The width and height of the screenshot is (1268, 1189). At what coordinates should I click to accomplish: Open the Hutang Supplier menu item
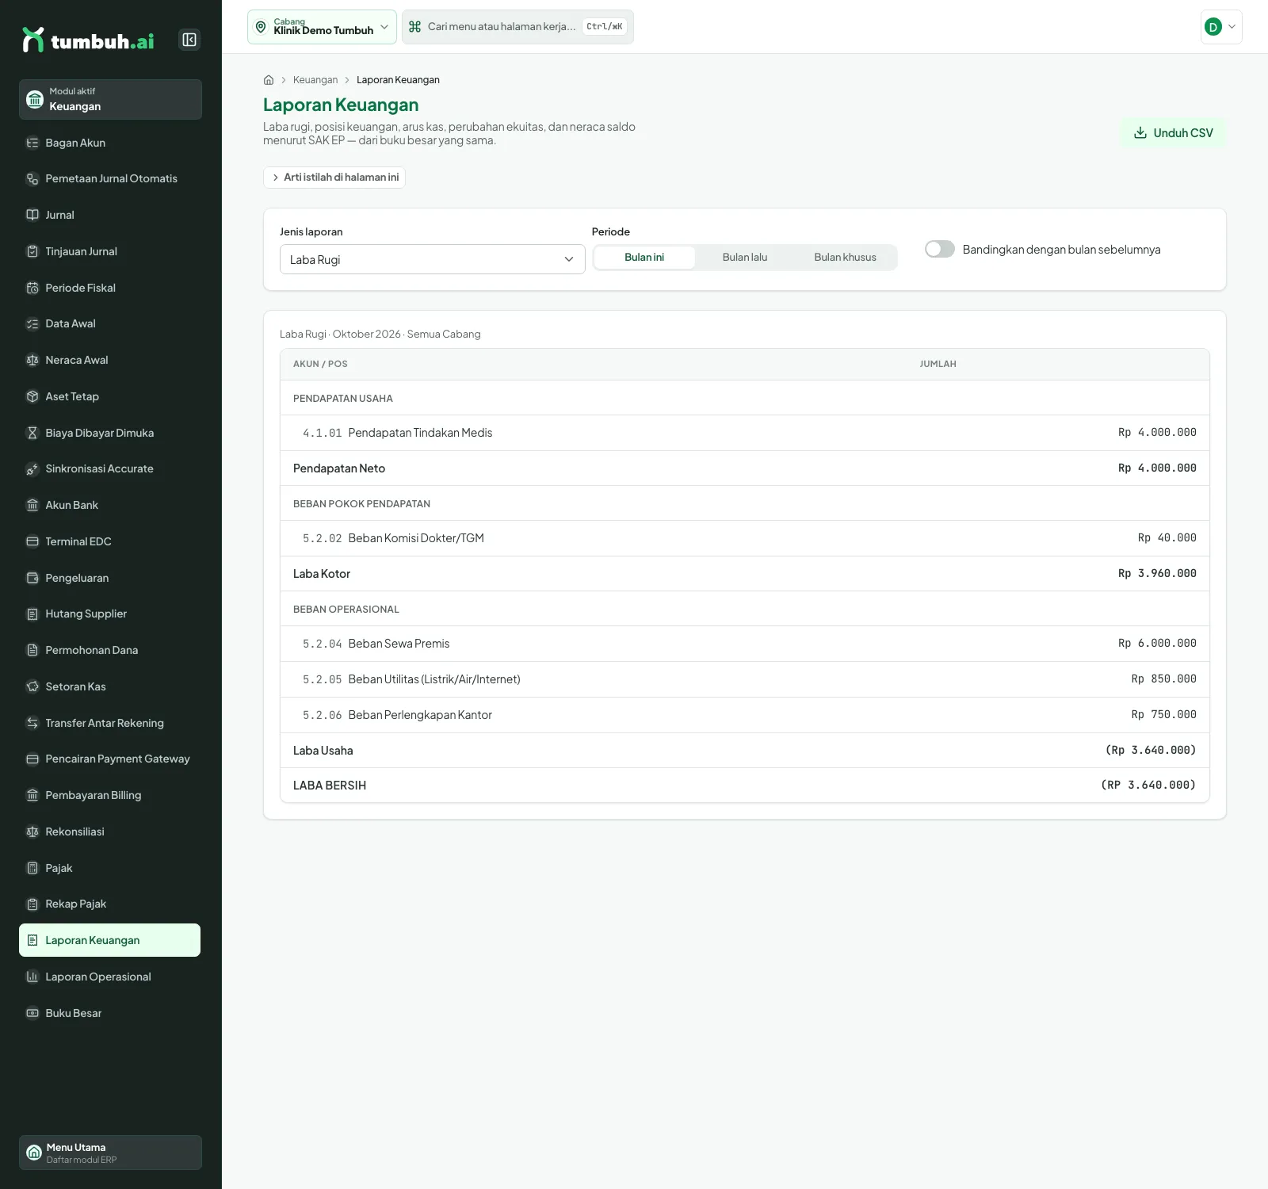(x=110, y=614)
